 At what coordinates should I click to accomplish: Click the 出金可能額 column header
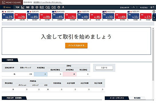[71, 83]
